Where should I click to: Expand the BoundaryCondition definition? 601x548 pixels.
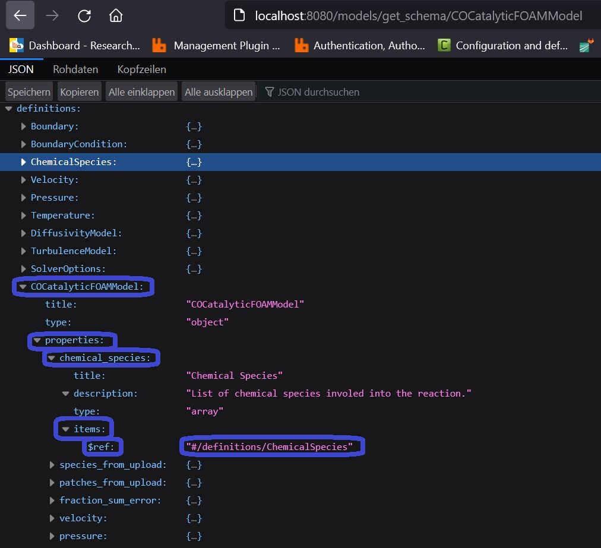point(23,144)
